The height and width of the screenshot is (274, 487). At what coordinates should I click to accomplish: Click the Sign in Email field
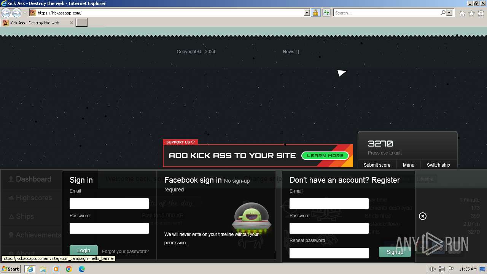click(x=109, y=204)
